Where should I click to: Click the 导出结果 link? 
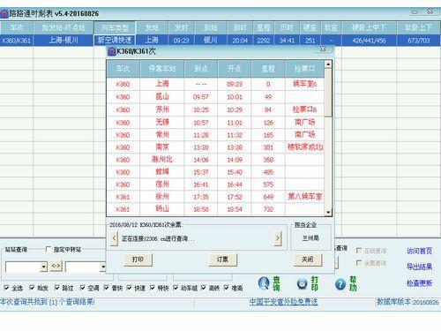click(420, 267)
